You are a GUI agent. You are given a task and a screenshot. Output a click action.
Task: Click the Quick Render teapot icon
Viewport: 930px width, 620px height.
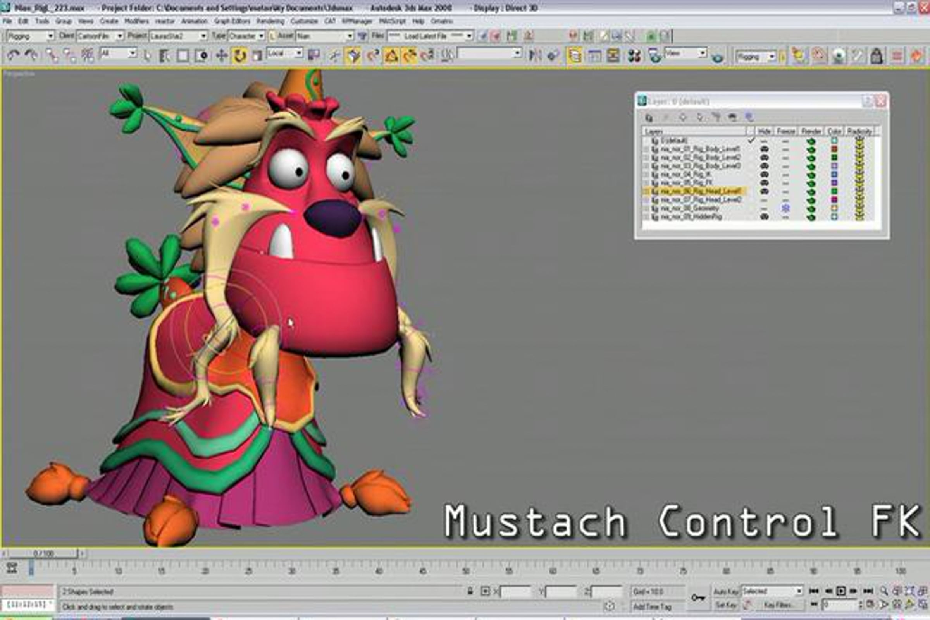(x=717, y=58)
